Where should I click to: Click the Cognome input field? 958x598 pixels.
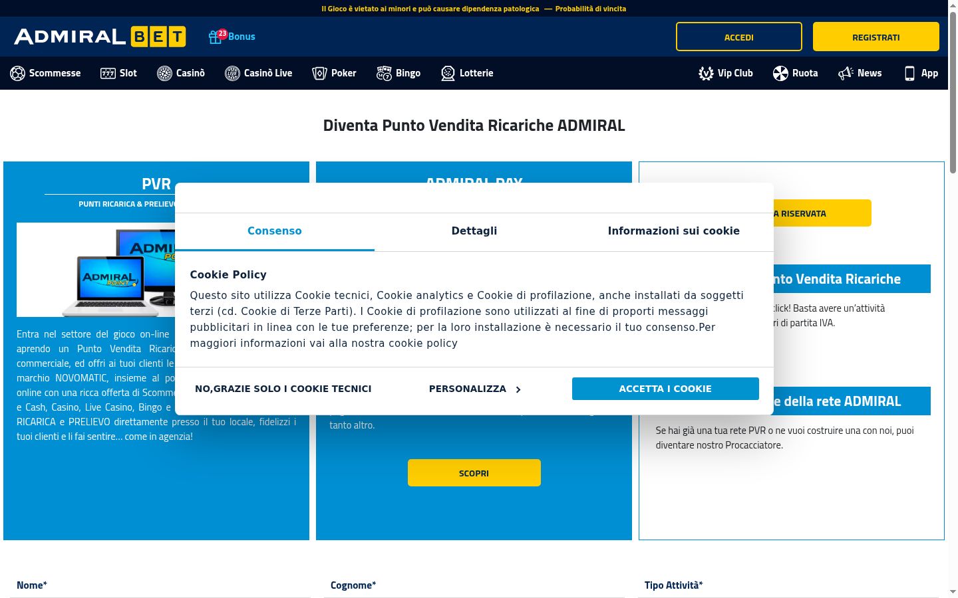click(474, 585)
